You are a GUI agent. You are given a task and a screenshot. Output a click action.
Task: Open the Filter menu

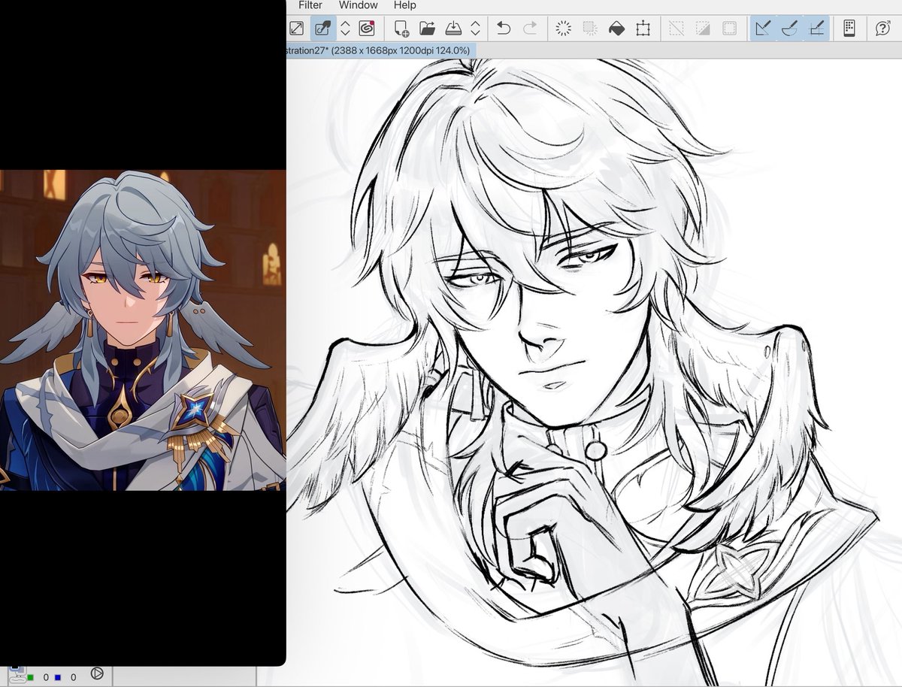click(x=309, y=5)
